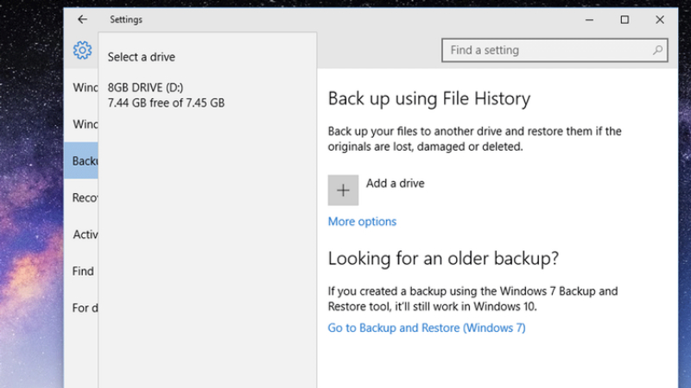The width and height of the screenshot is (691, 388).
Task: Click the 'Add a drive' label
Action: [396, 183]
